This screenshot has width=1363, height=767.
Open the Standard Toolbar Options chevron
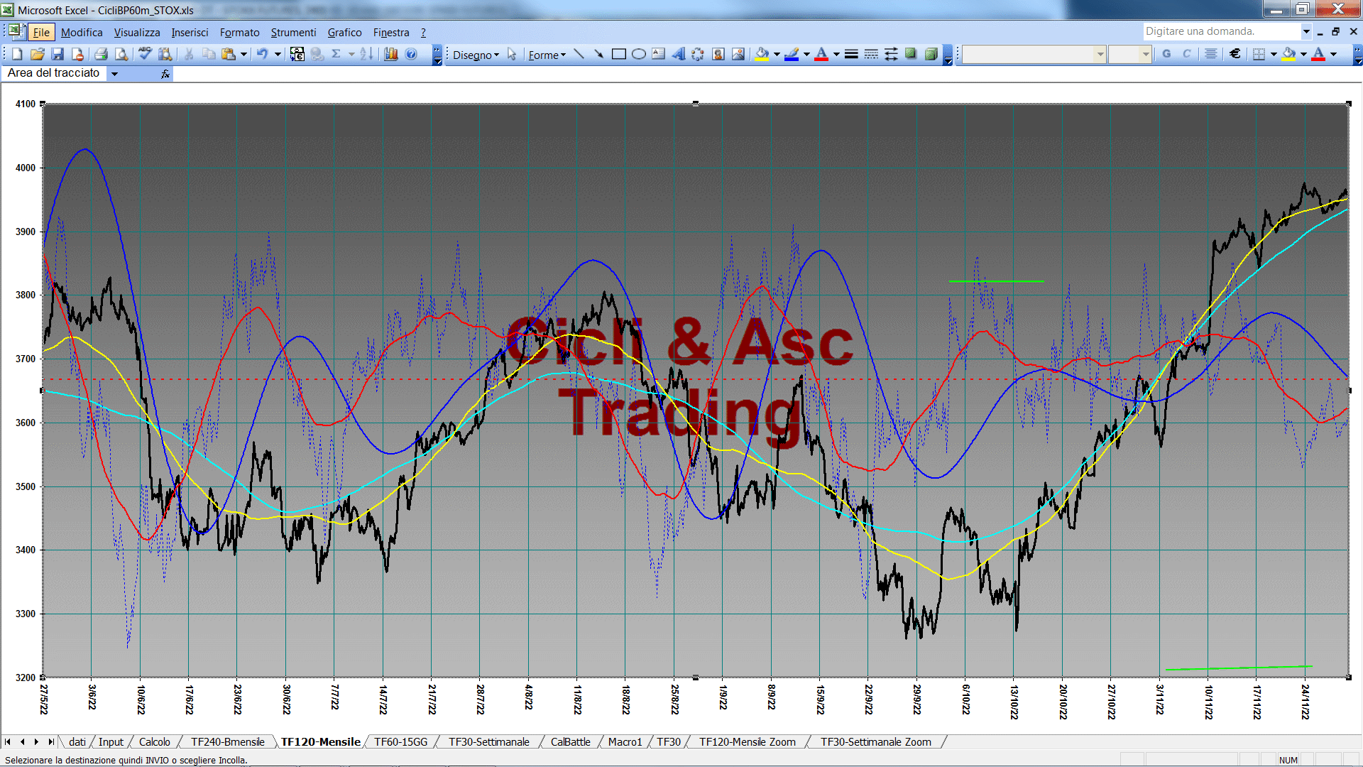click(x=437, y=55)
